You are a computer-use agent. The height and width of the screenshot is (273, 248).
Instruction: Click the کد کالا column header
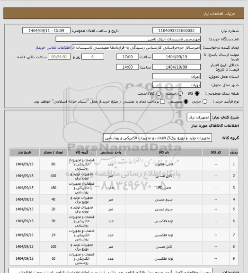(x=216, y=152)
